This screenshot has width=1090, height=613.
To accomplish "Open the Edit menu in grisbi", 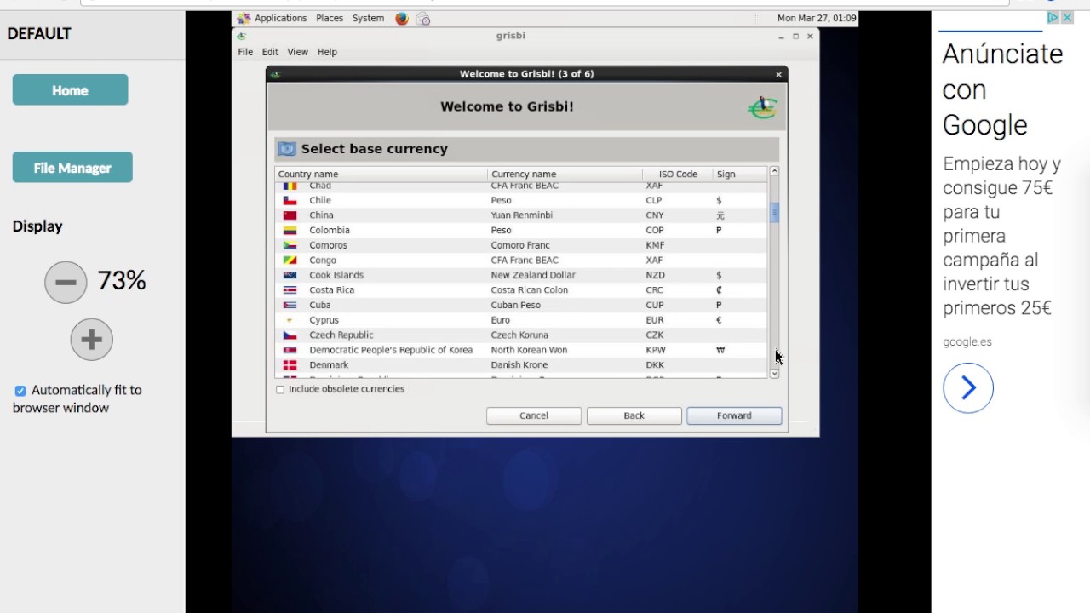I will coord(270,52).
